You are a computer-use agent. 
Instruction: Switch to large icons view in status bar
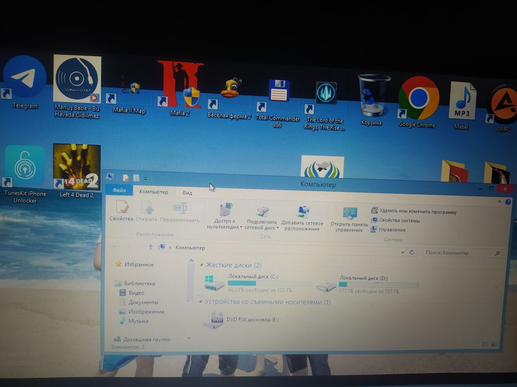494,344
